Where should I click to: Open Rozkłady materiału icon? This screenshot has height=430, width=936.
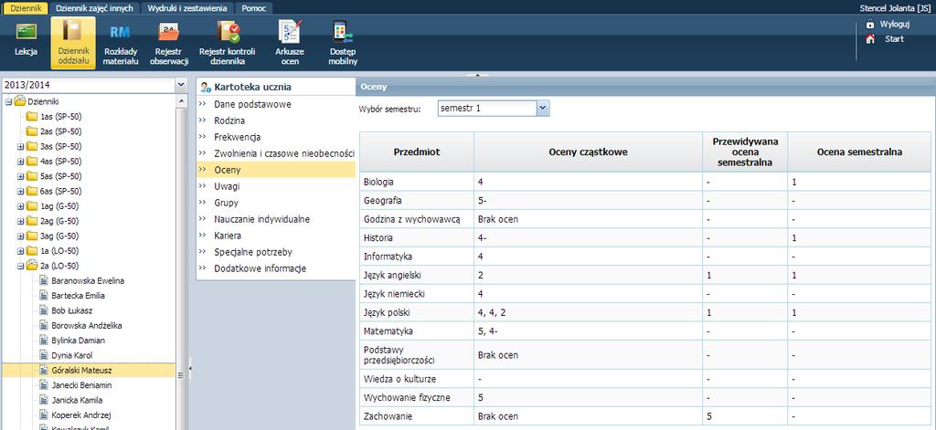[121, 33]
